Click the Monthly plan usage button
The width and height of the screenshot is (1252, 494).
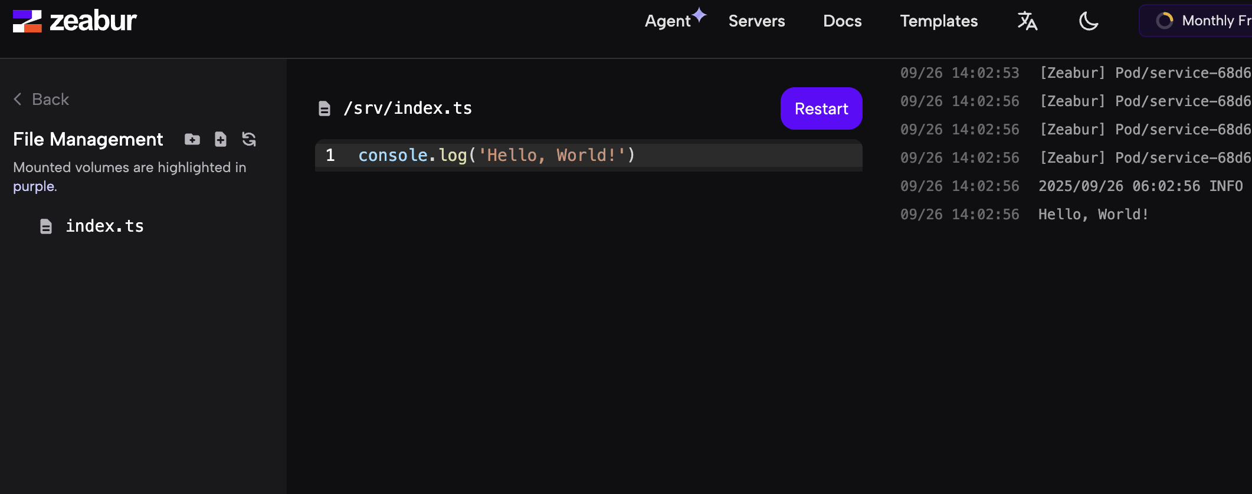[x=1198, y=21]
